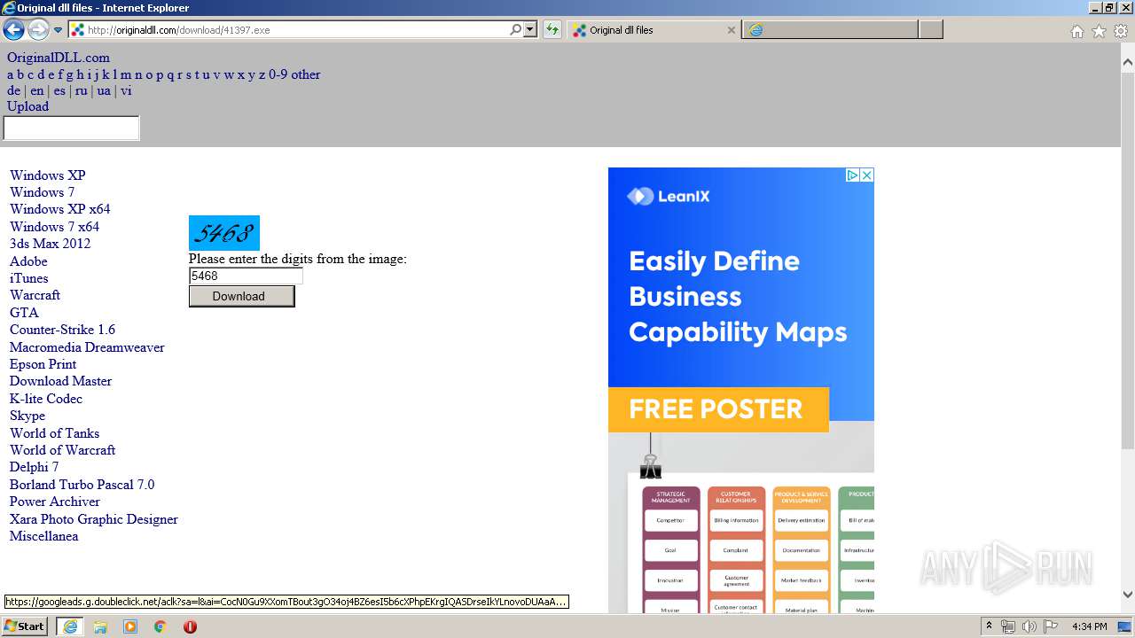Image resolution: width=1135 pixels, height=638 pixels.
Task: Open File Explorer folder taskbar icon
Action: (100, 626)
